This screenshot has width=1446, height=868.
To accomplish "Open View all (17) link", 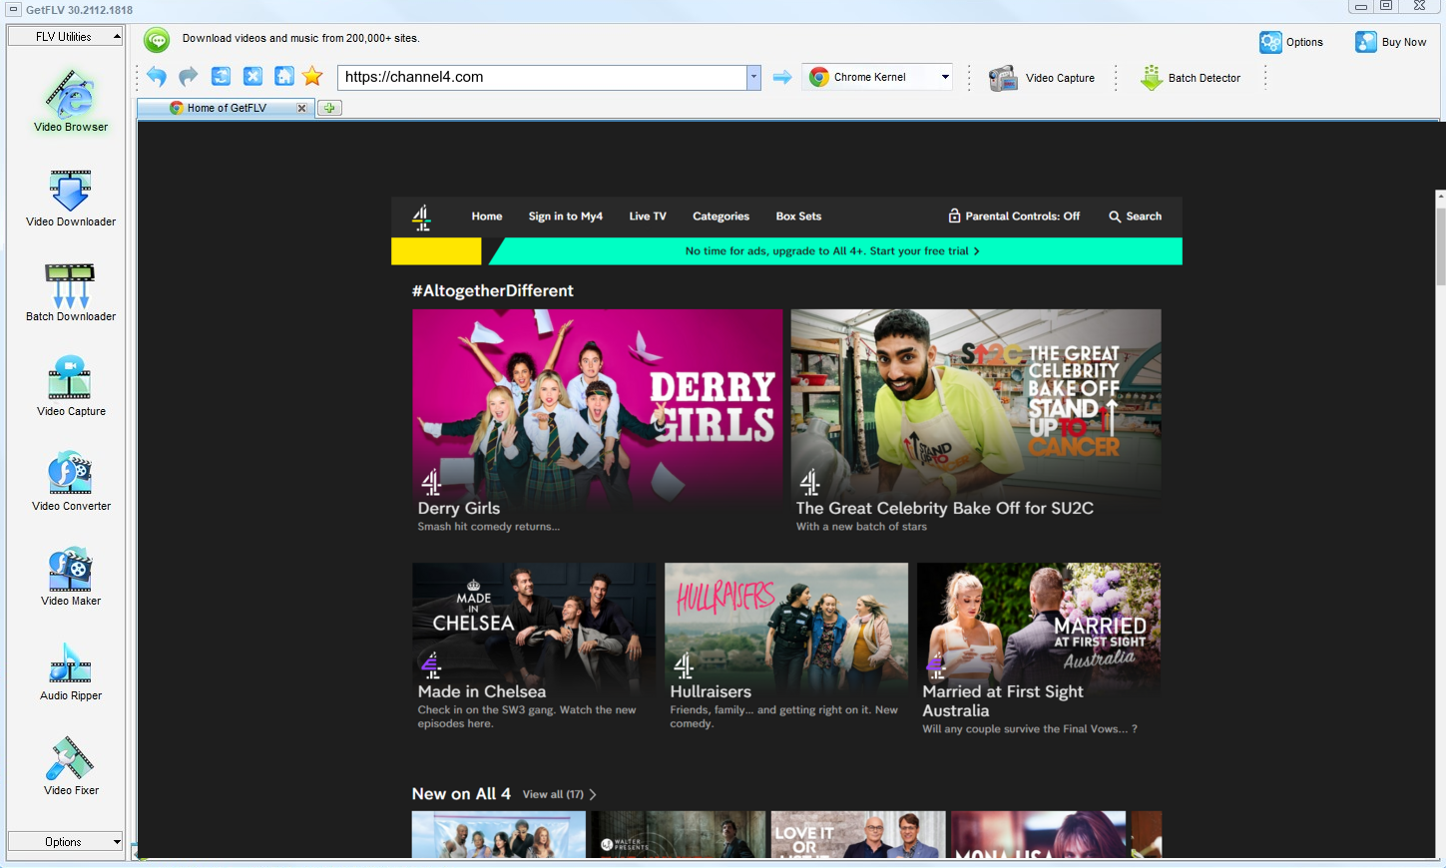I will 559,795.
